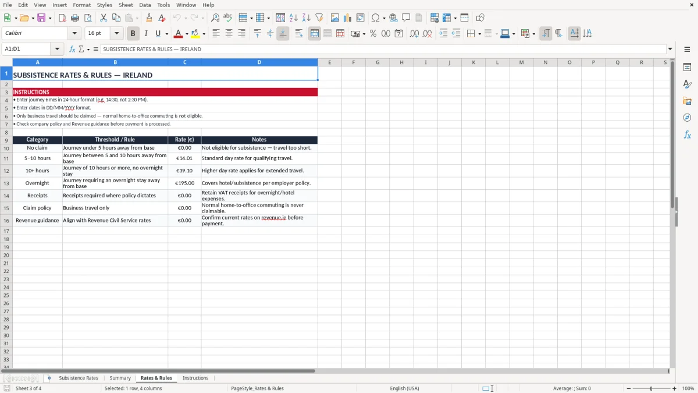Insert a pivot table
Viewport: 698px width, 393px height.
361,18
